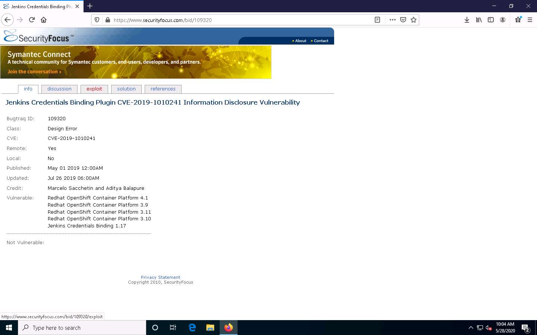This screenshot has height=335, width=537.
Task: Open the Contact link
Action: [x=321, y=41]
